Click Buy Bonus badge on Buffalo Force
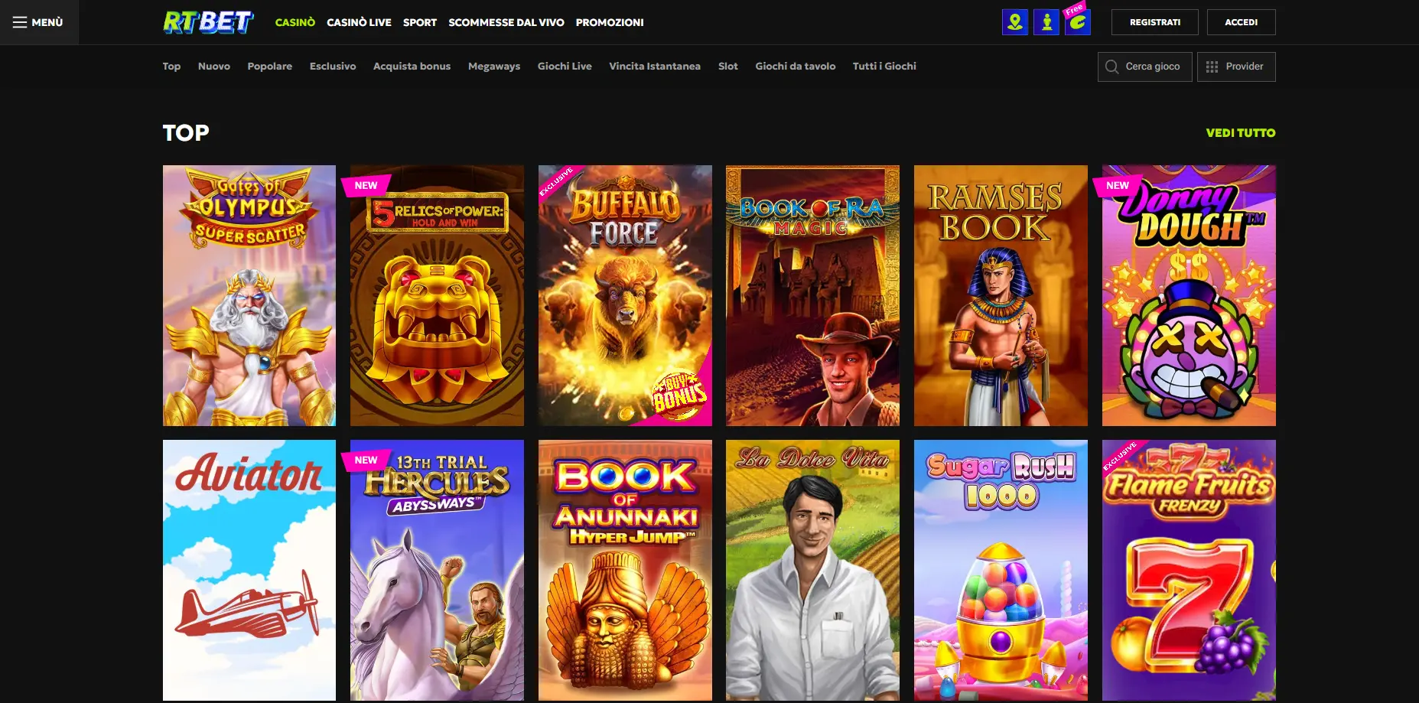Screen dimensions: 1419x703 tap(679, 395)
